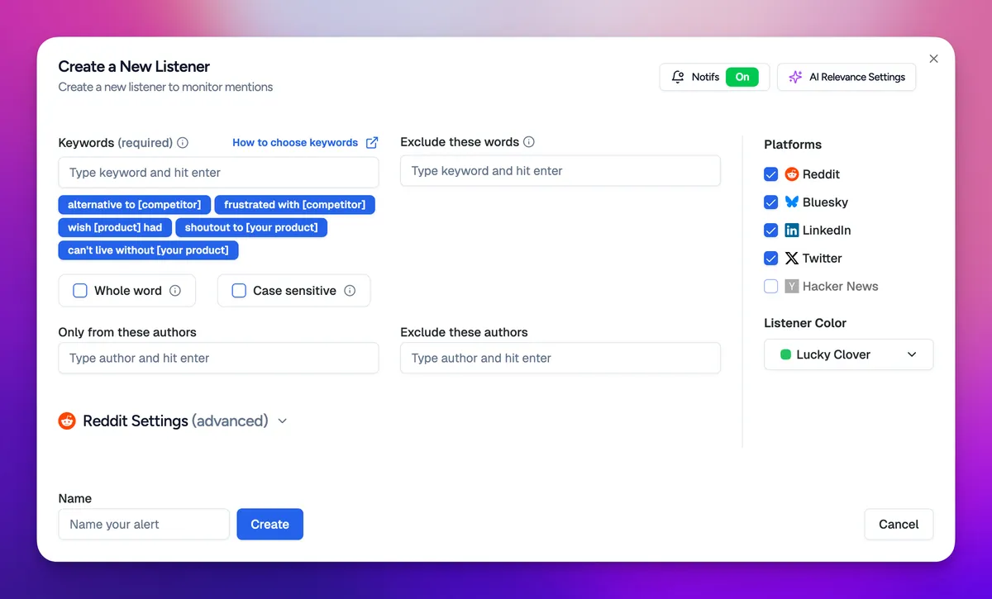Select the shoutout to [your product] tag

pos(251,227)
